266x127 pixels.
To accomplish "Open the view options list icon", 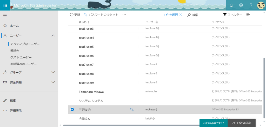I will [248, 15].
